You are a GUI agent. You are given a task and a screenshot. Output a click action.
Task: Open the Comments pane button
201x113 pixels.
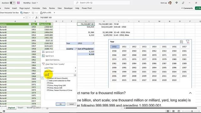click(187, 8)
